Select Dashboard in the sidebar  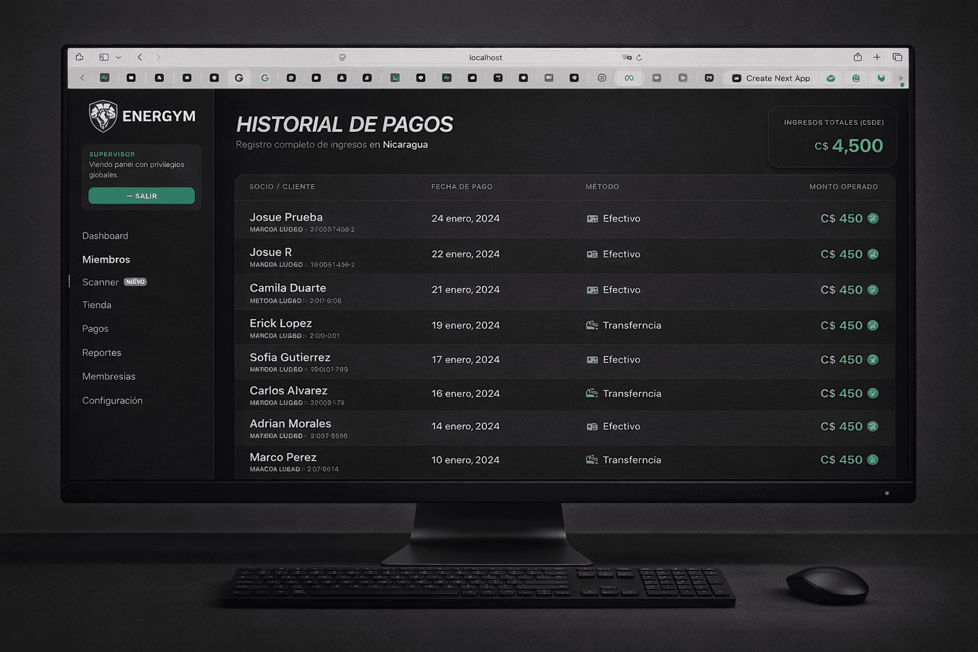coord(105,236)
